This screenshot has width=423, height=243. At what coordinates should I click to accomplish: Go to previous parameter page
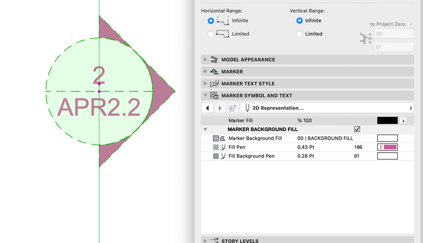(x=208, y=108)
